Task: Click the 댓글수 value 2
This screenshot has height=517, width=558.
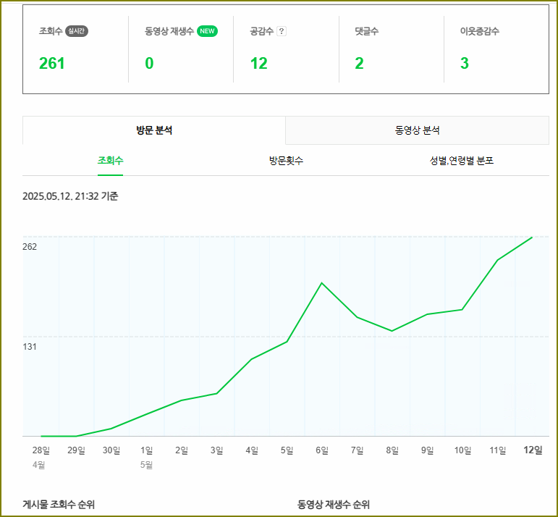Action: point(360,64)
